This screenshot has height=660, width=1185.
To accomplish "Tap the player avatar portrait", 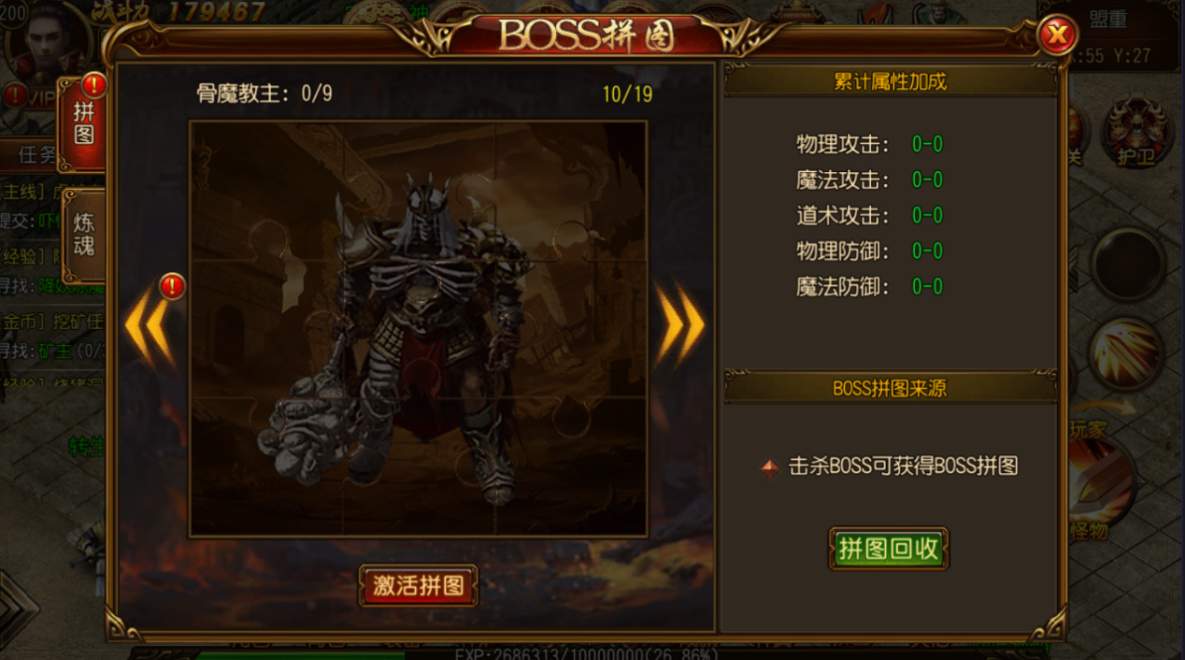I will [48, 42].
